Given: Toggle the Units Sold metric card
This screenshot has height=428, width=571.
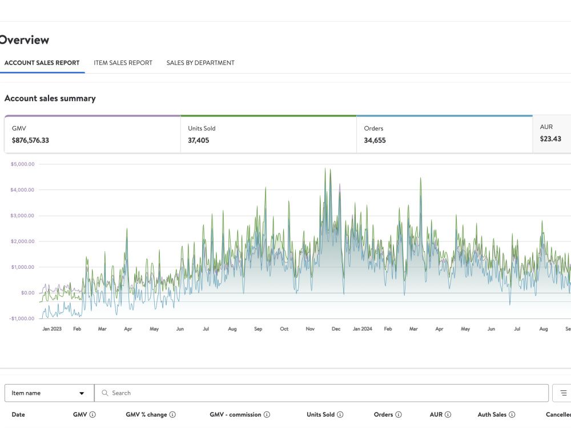Looking at the screenshot, I should tap(268, 134).
